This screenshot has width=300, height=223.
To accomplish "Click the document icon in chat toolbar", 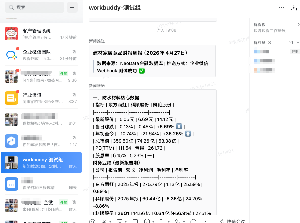I will [135, 221].
